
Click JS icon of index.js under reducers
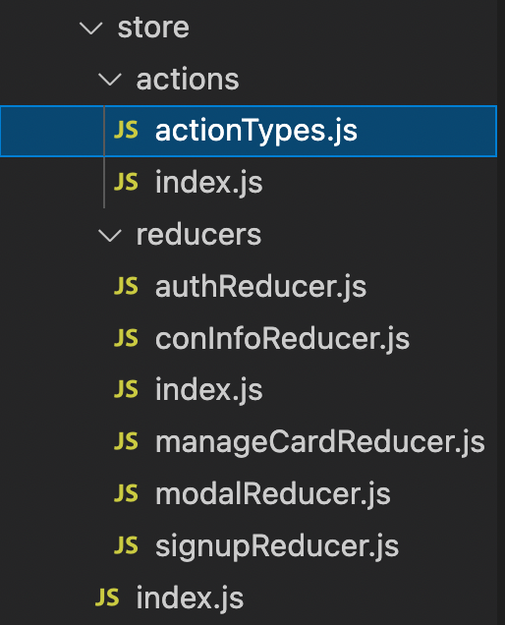pyautogui.click(x=126, y=390)
